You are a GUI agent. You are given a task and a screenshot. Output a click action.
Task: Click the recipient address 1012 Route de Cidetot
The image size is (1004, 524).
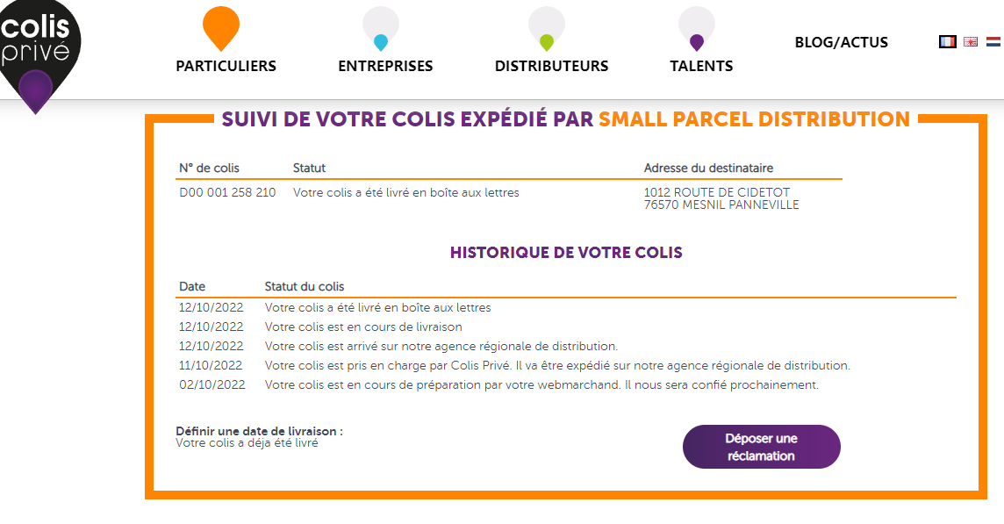point(710,192)
